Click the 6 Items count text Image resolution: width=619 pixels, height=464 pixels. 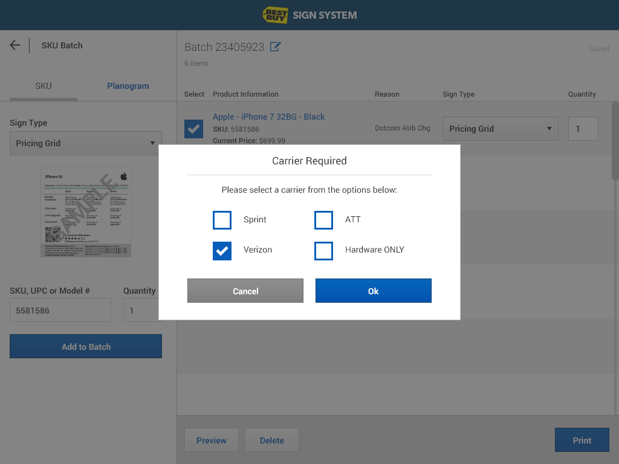tap(196, 63)
